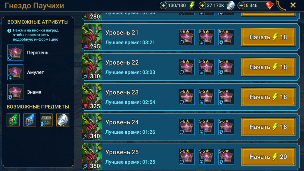This screenshot has width=304, height=171.
Task: View ring reward for Уровень 22
Action: coord(187,67)
